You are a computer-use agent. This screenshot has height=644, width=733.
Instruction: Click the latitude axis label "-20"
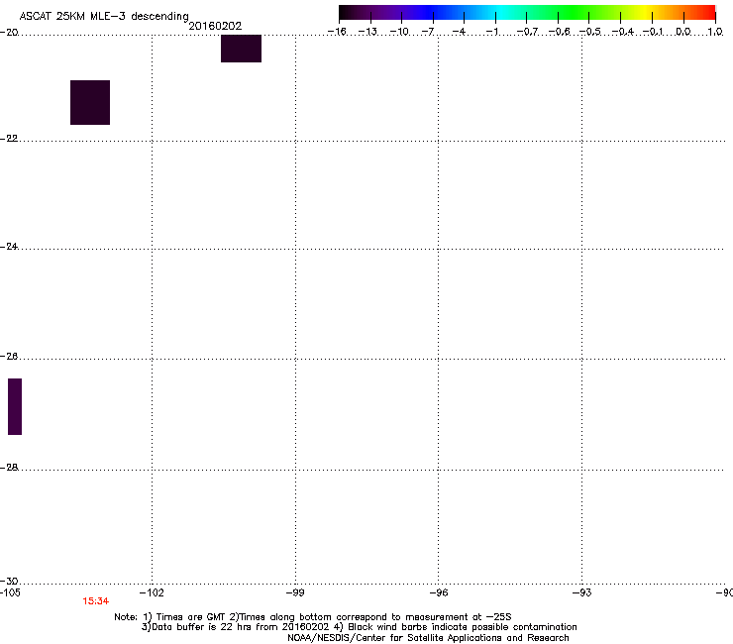[9, 33]
